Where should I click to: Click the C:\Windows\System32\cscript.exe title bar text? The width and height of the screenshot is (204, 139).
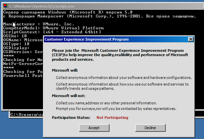coord(42,6)
